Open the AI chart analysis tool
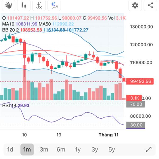 tap(54, 5)
